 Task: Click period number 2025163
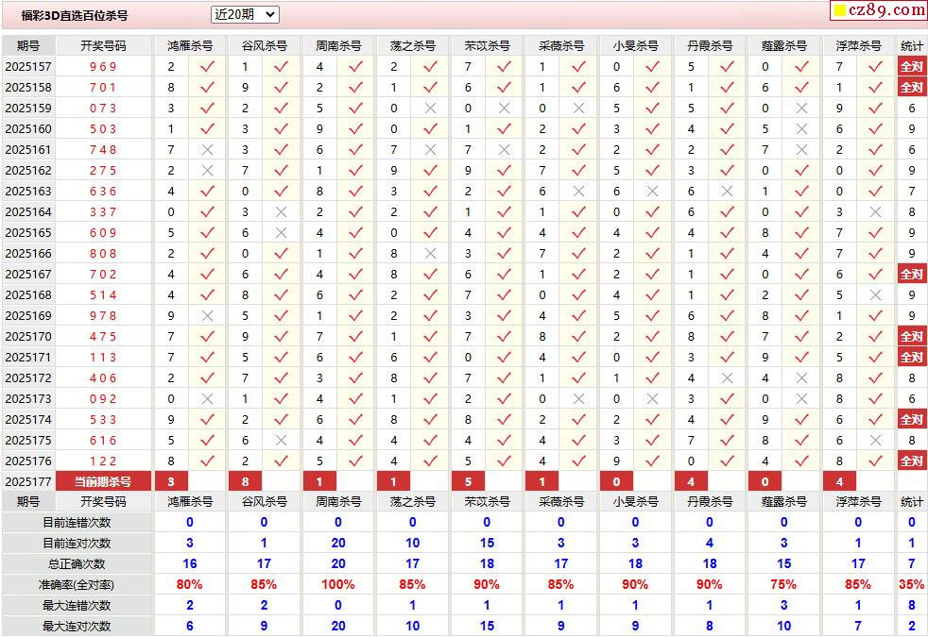(x=27, y=191)
